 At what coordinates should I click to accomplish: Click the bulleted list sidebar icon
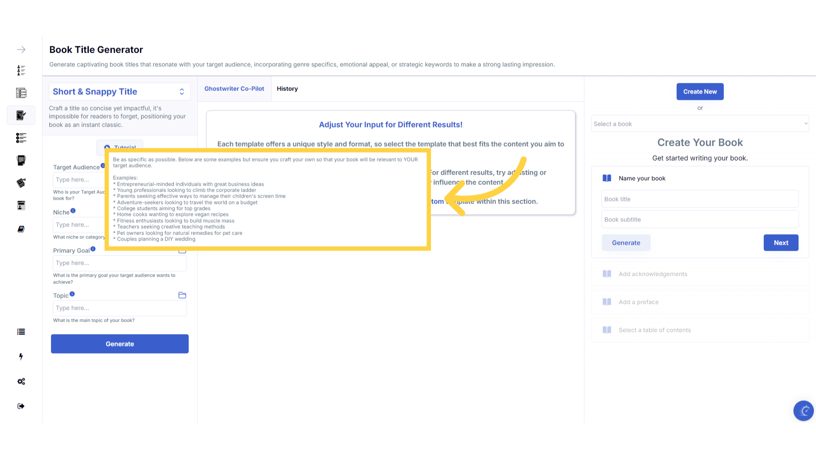click(21, 332)
